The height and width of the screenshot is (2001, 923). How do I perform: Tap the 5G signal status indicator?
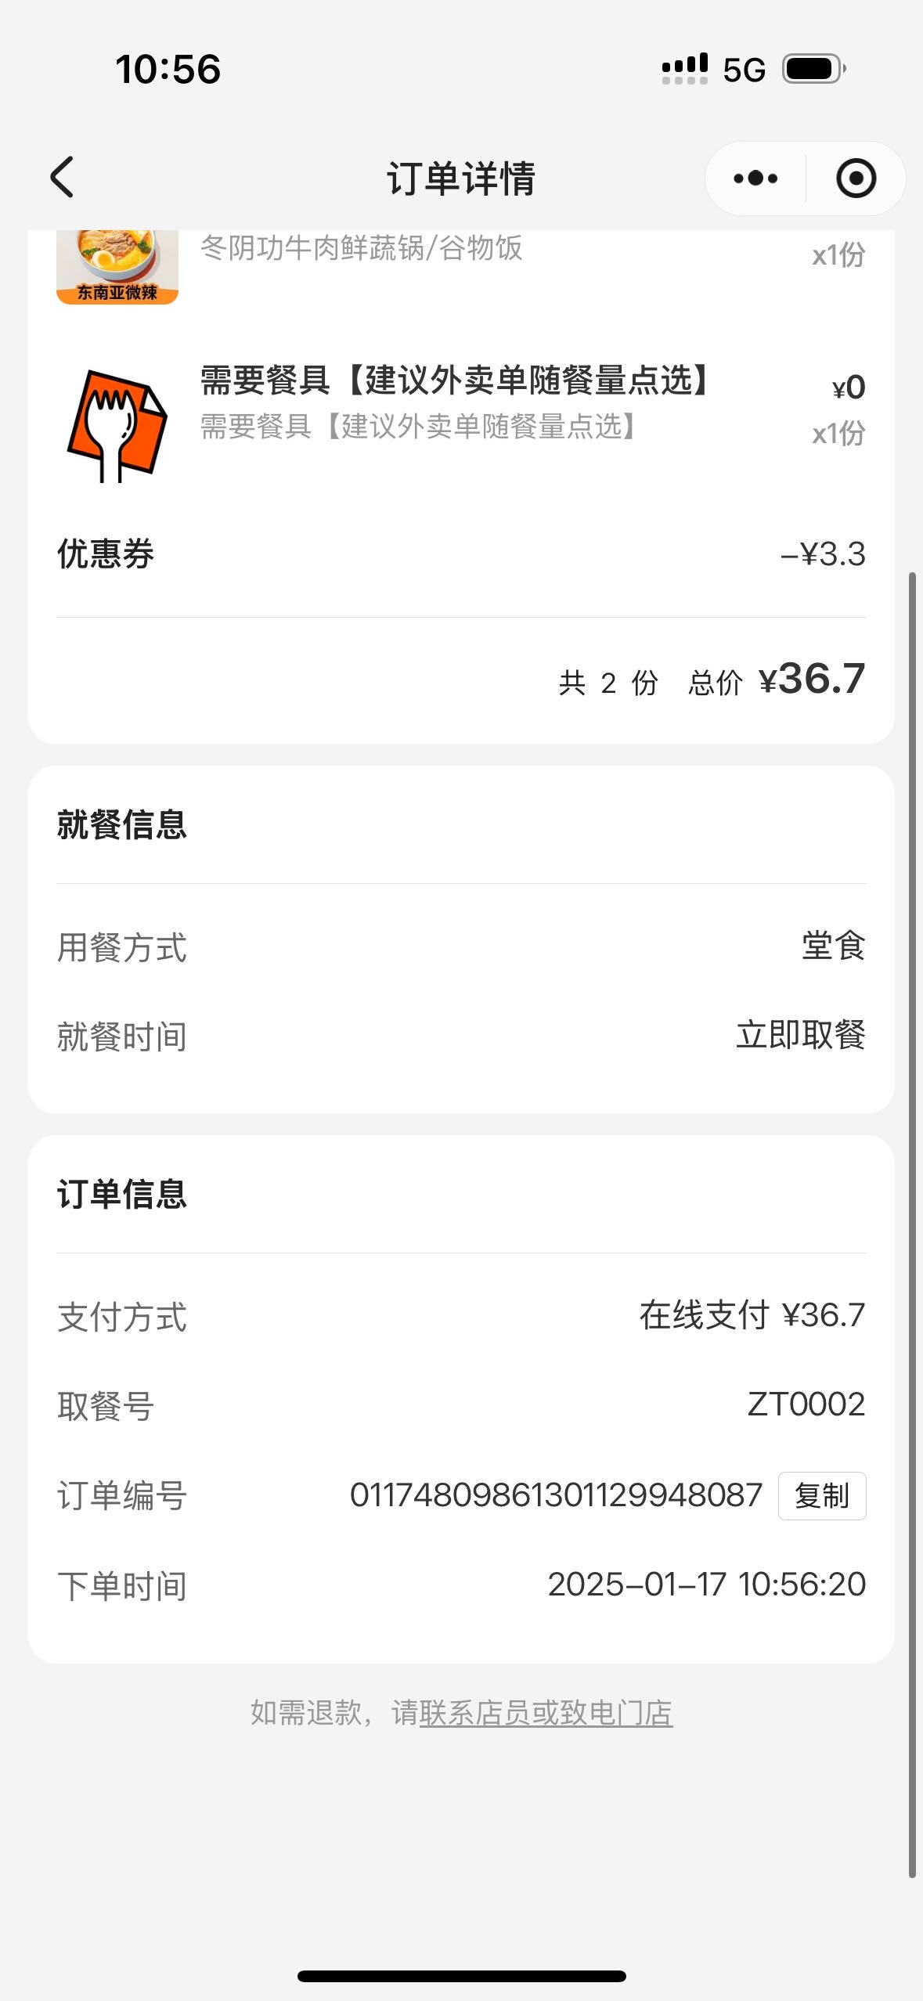(x=744, y=70)
